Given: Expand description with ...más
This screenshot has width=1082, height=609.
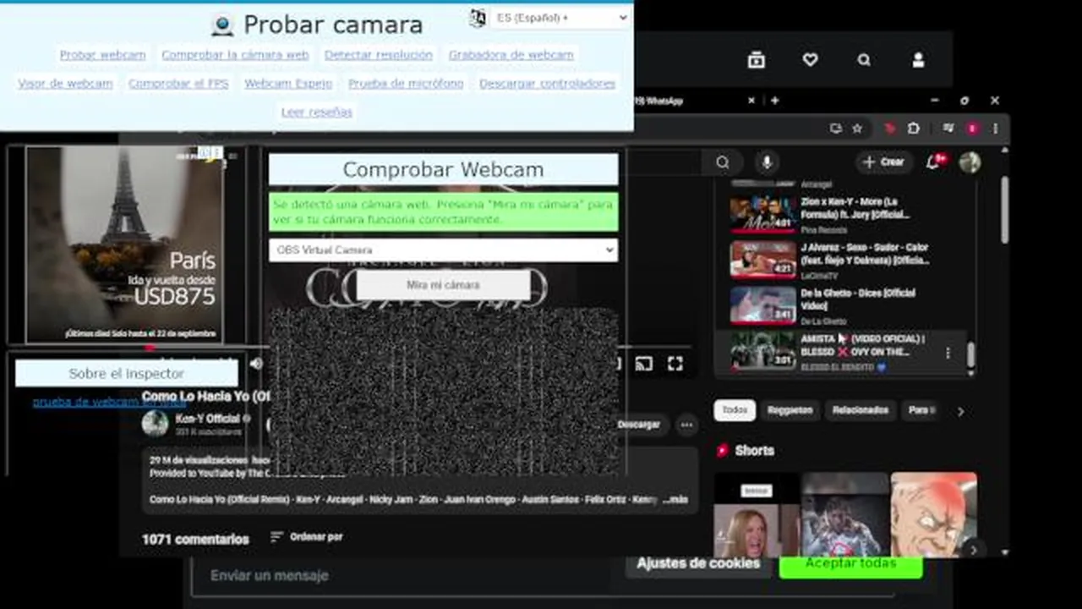Looking at the screenshot, I should click(x=674, y=500).
